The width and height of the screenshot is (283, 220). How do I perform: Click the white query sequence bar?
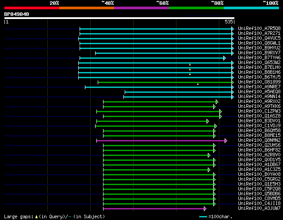click(x=119, y=18)
